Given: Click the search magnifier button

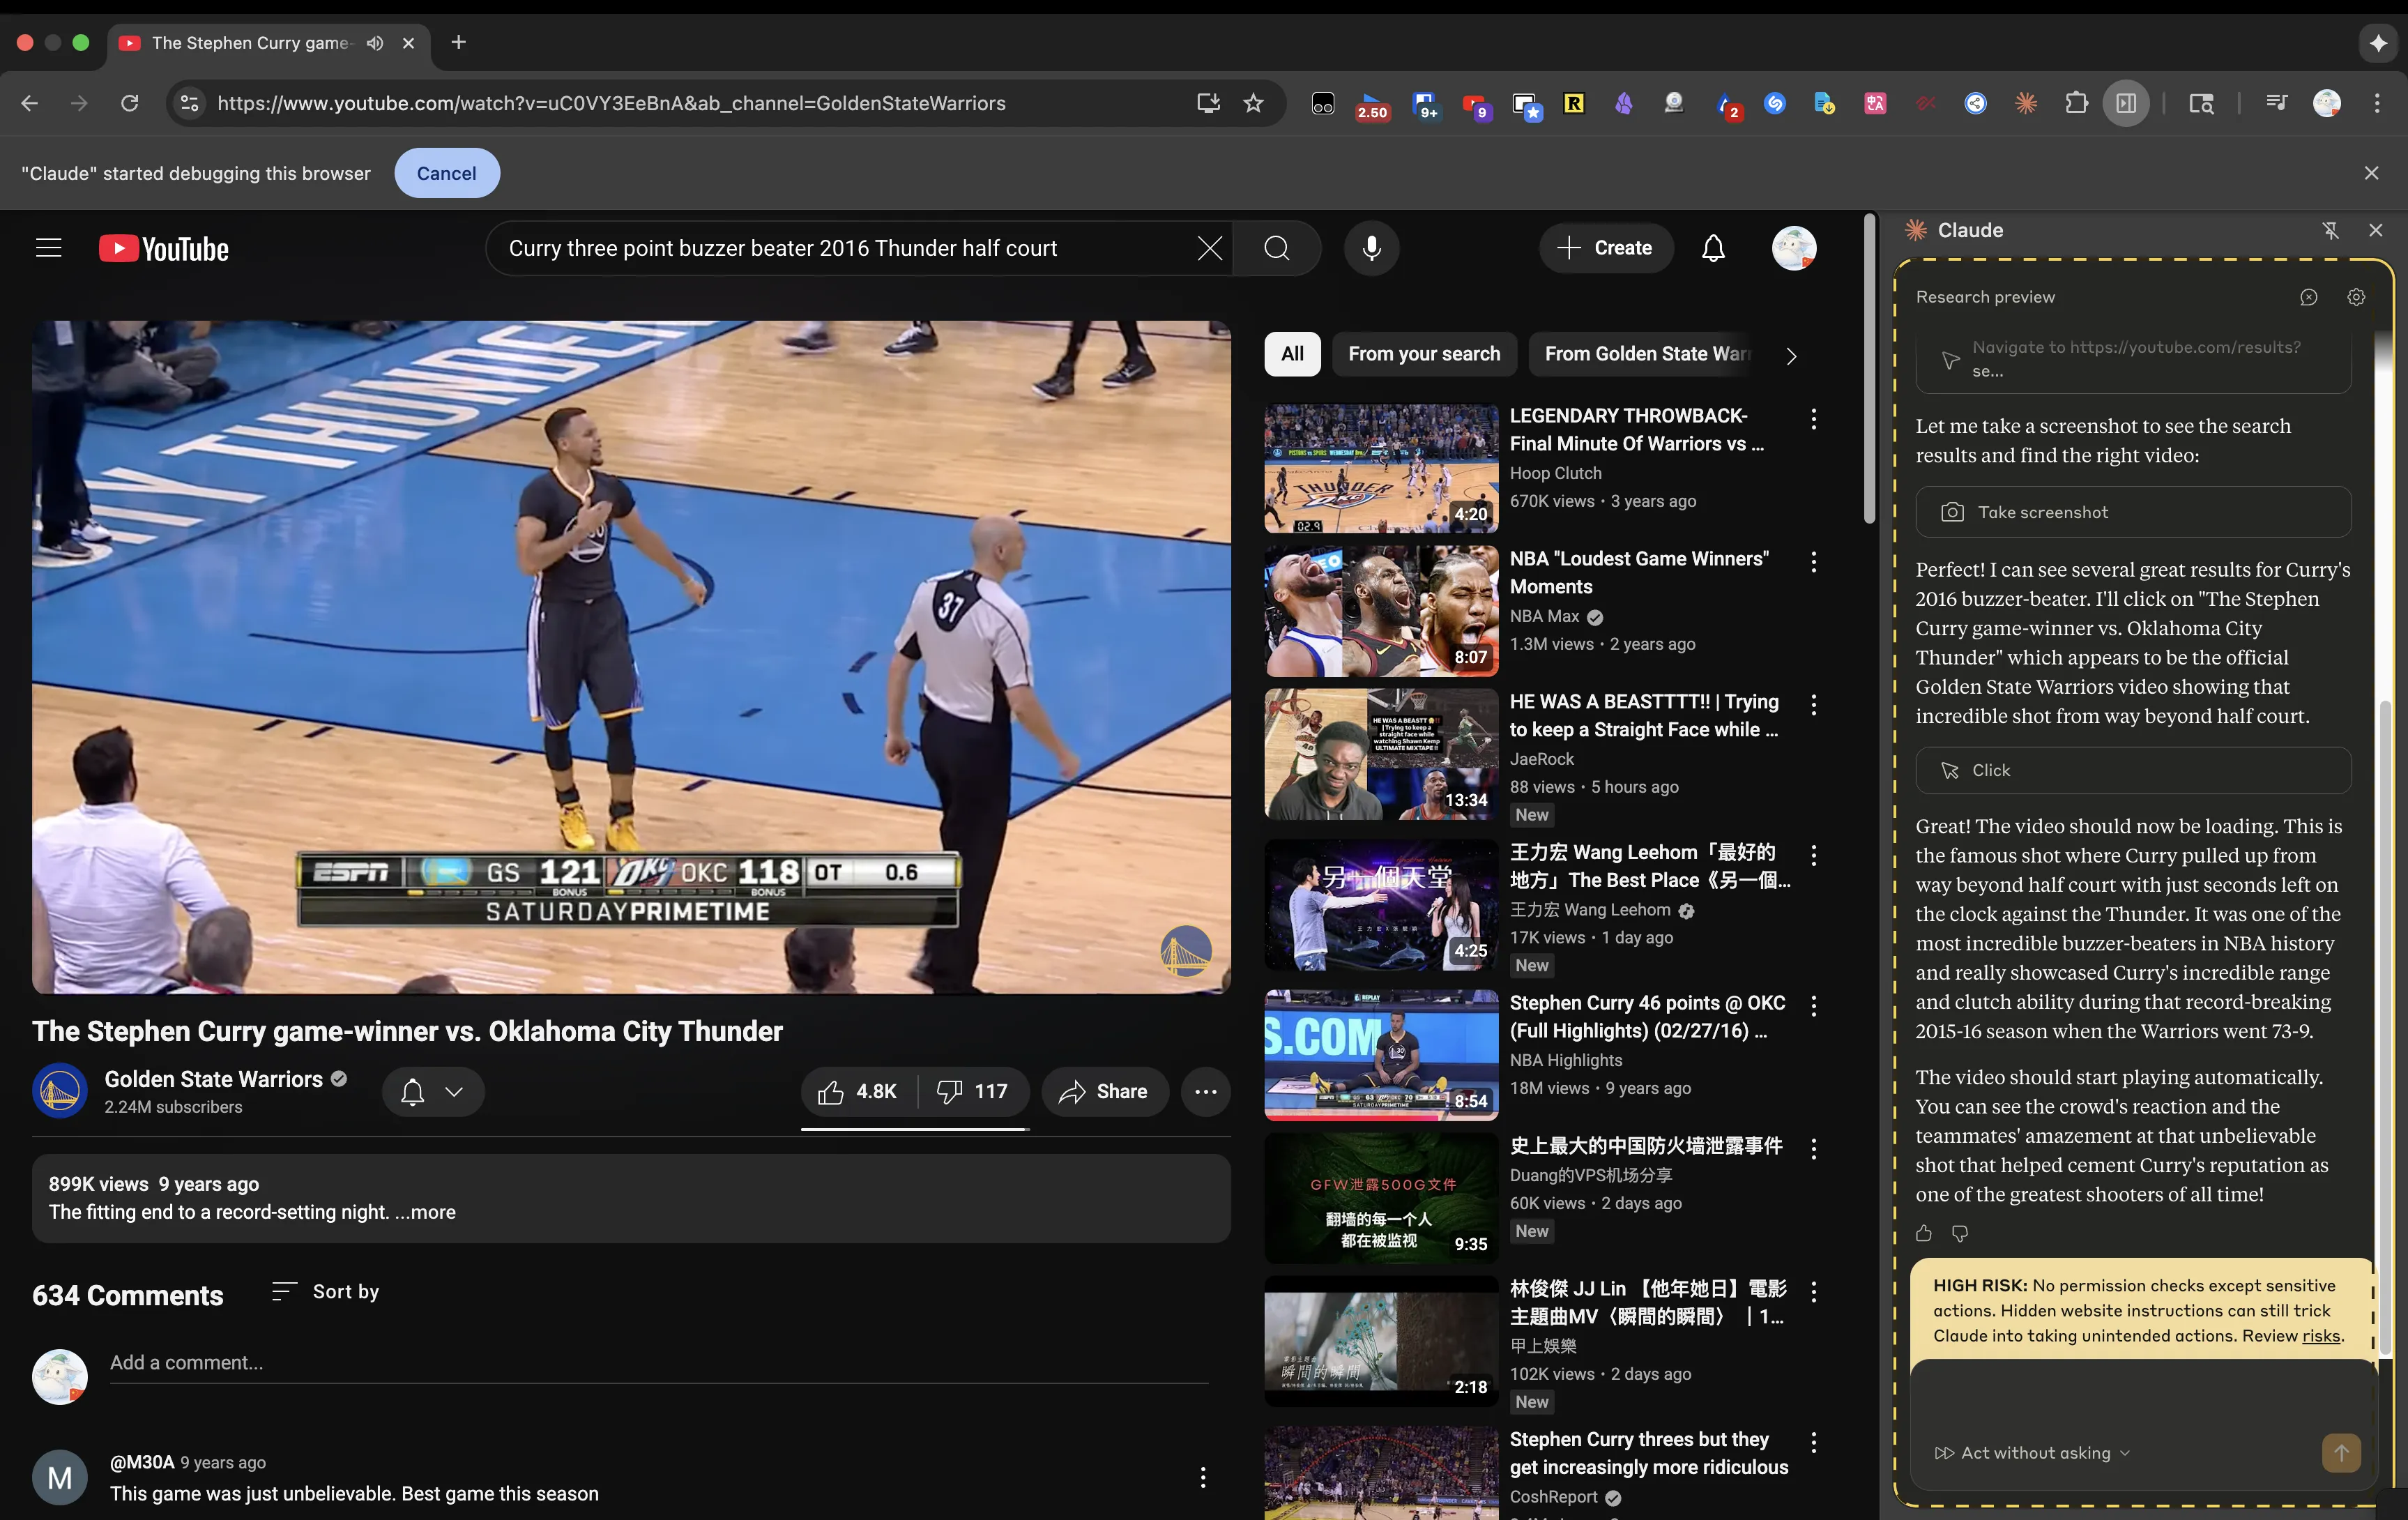Looking at the screenshot, I should 1277,248.
